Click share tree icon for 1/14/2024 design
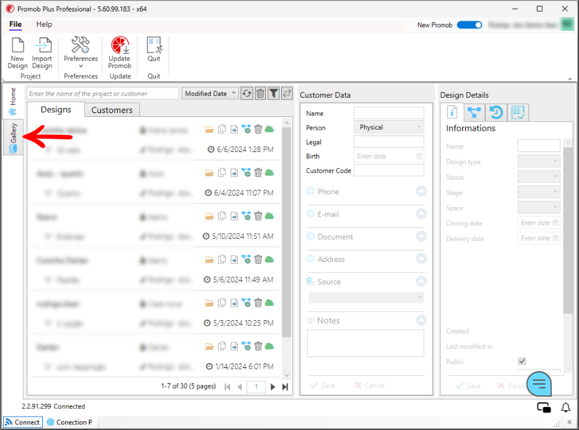579x430 pixels. coord(246,346)
